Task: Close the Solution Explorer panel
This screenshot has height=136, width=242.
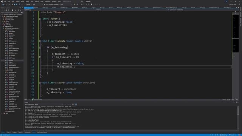Action: tap(22, 8)
